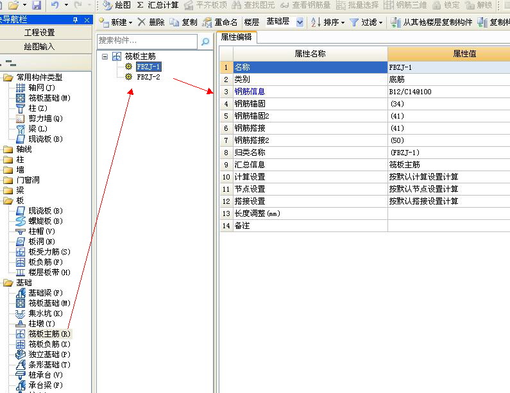
Task: Run 汇总计算 summary calculation
Action: click(158, 5)
